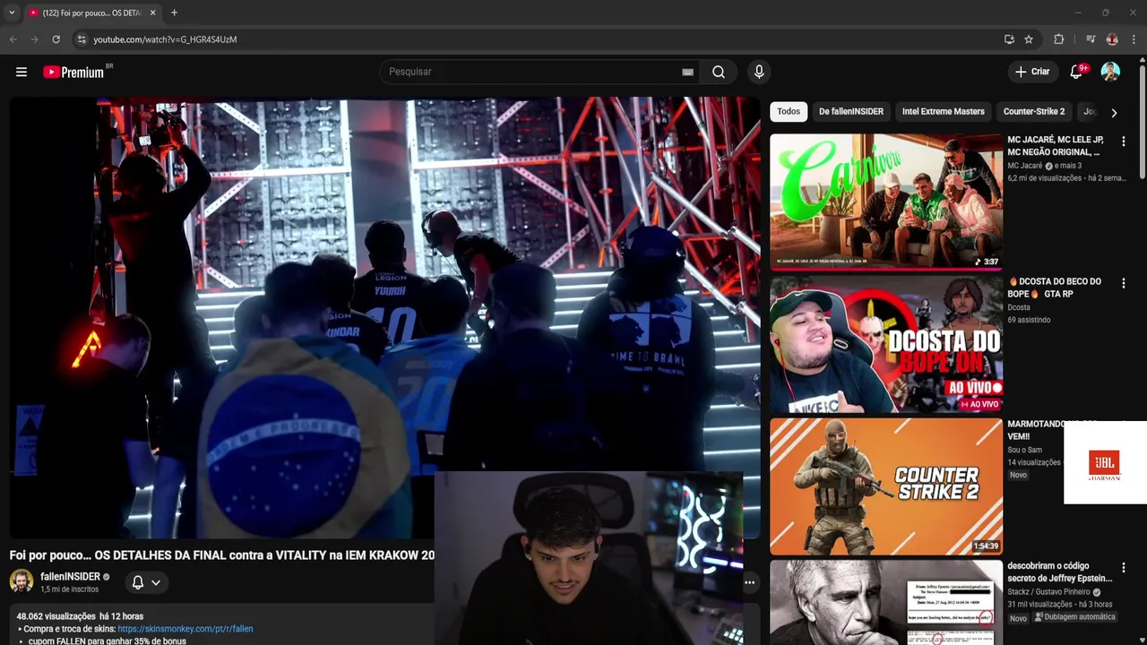The height and width of the screenshot is (645, 1147).
Task: Open notification bell dropdown for fallenINSIDER
Action: [x=146, y=582]
